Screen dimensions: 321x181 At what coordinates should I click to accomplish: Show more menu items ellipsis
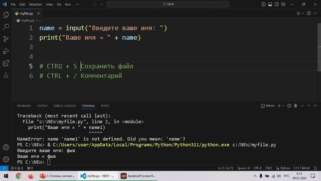[x=77, y=5]
